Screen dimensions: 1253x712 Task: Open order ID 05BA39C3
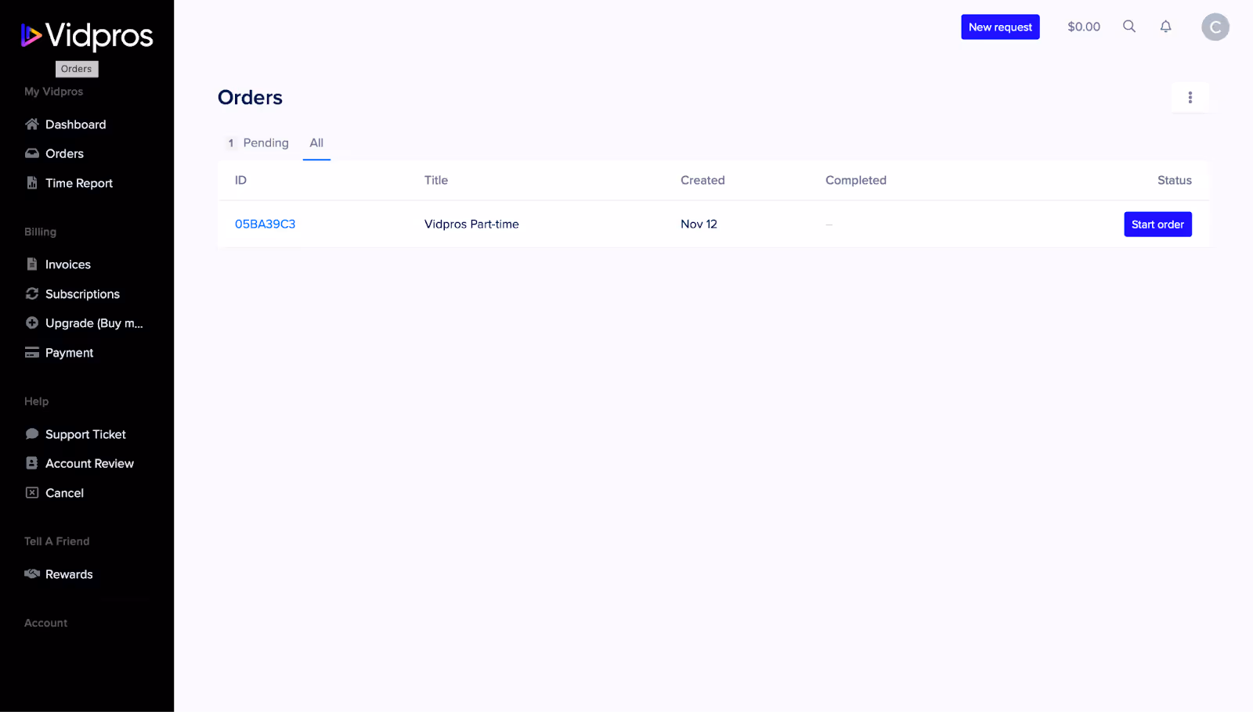pyautogui.click(x=265, y=224)
